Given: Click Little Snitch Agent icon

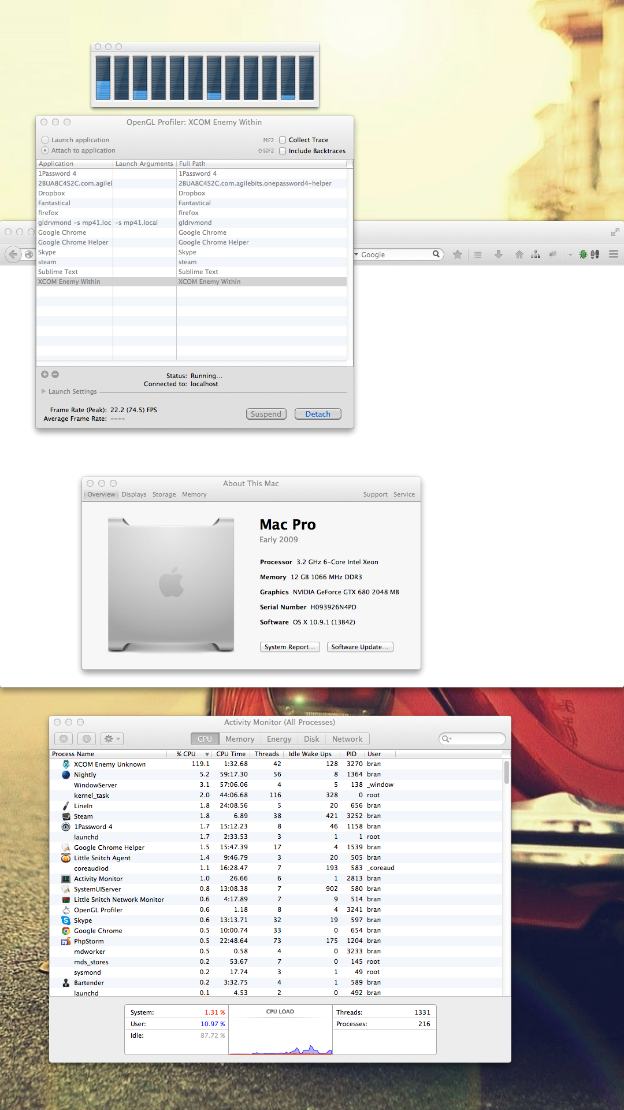Looking at the screenshot, I should [x=66, y=858].
